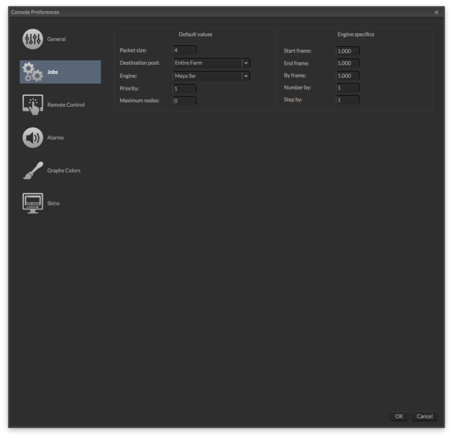Select the Priority value field

[x=184, y=88]
